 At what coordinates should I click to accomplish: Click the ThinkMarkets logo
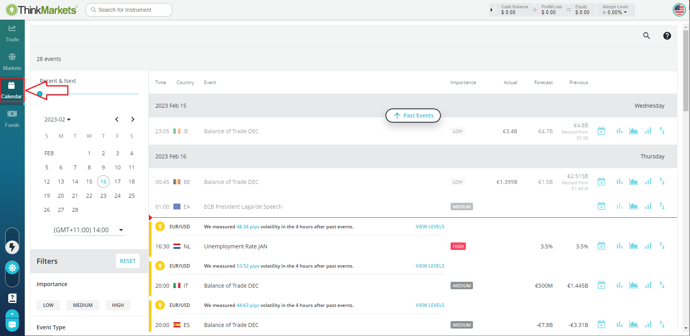[42, 10]
